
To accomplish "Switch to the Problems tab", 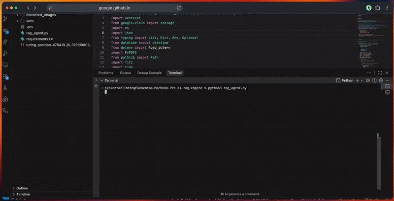I will pos(105,72).
